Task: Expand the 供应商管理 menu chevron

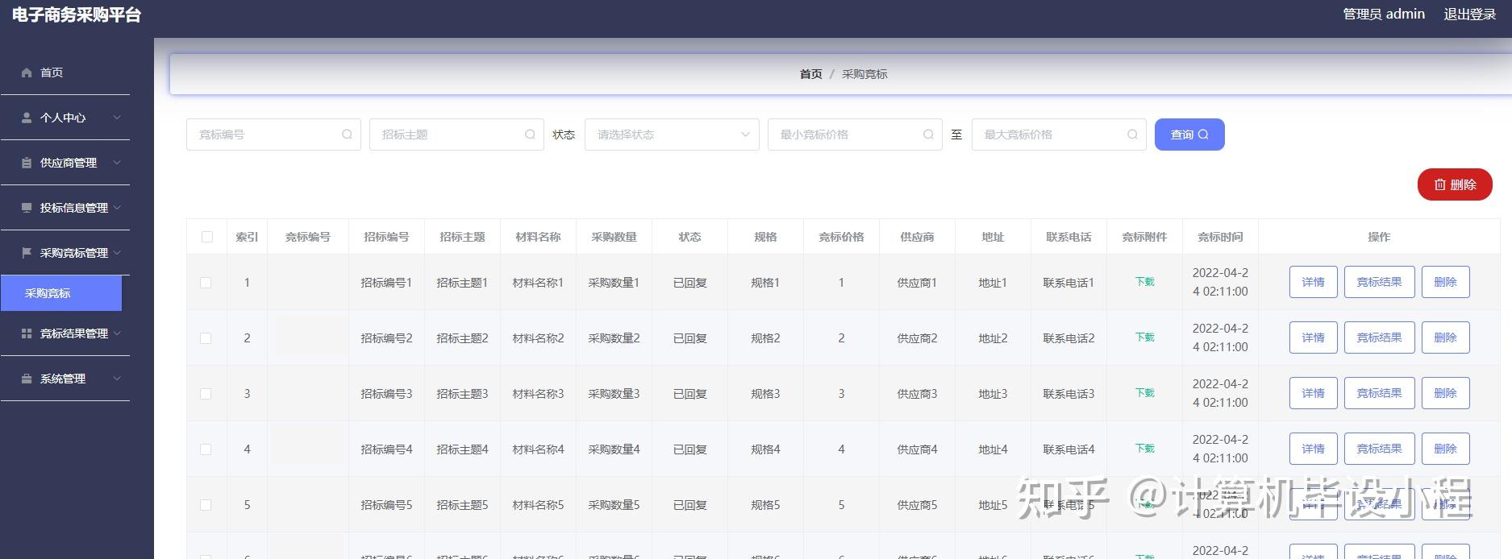Action: pos(117,163)
